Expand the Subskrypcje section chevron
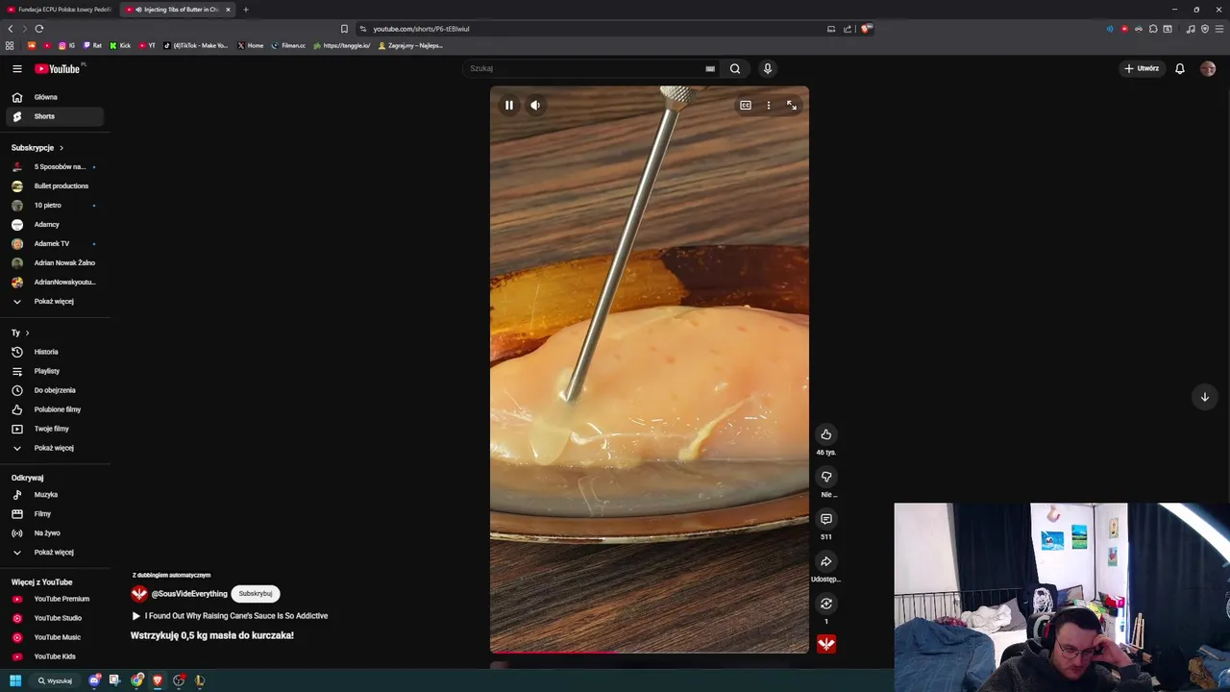This screenshot has height=692, width=1230. click(61, 148)
